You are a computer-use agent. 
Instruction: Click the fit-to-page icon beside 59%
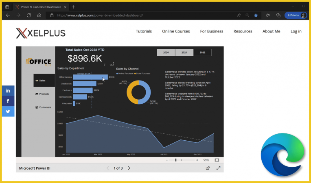coord(217,160)
